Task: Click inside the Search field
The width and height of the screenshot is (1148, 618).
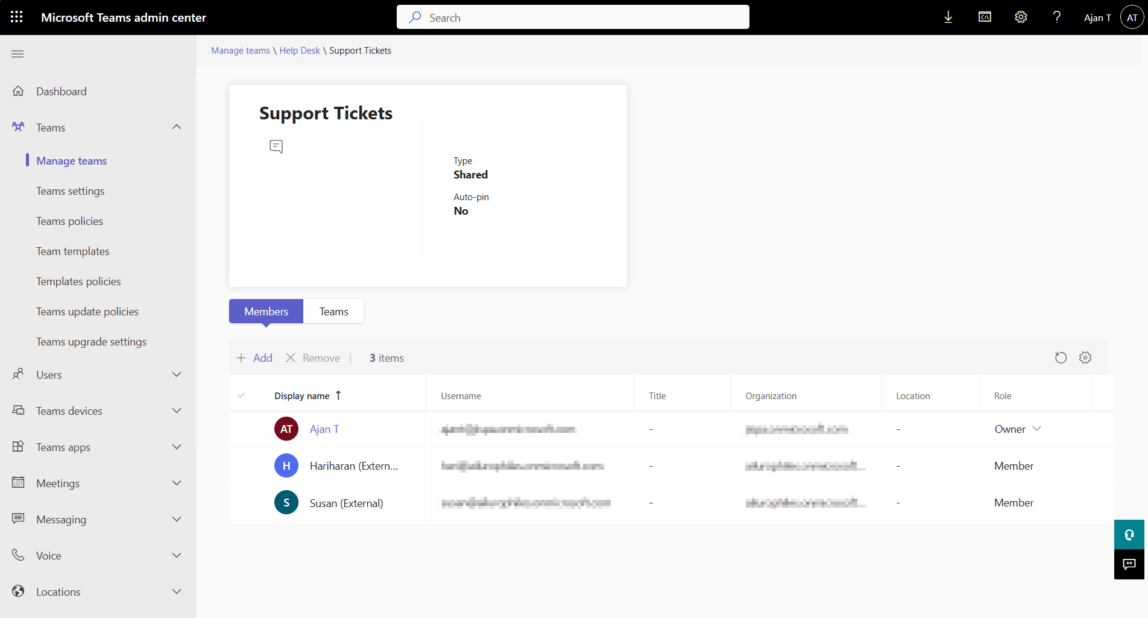Action: tap(572, 17)
